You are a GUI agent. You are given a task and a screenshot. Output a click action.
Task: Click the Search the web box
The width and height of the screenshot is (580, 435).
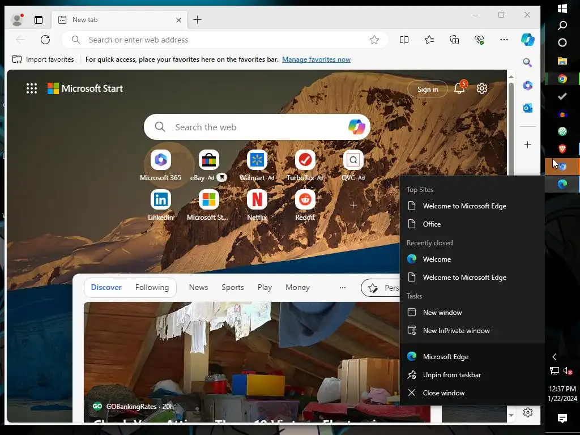(257, 127)
